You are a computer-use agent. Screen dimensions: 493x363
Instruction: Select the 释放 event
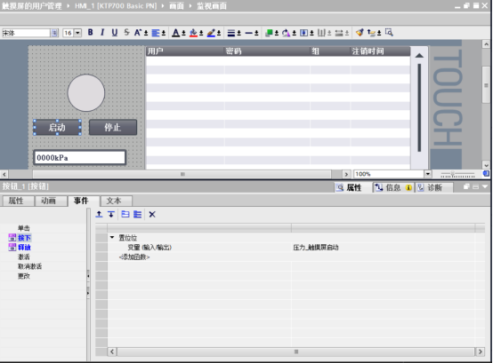point(24,248)
